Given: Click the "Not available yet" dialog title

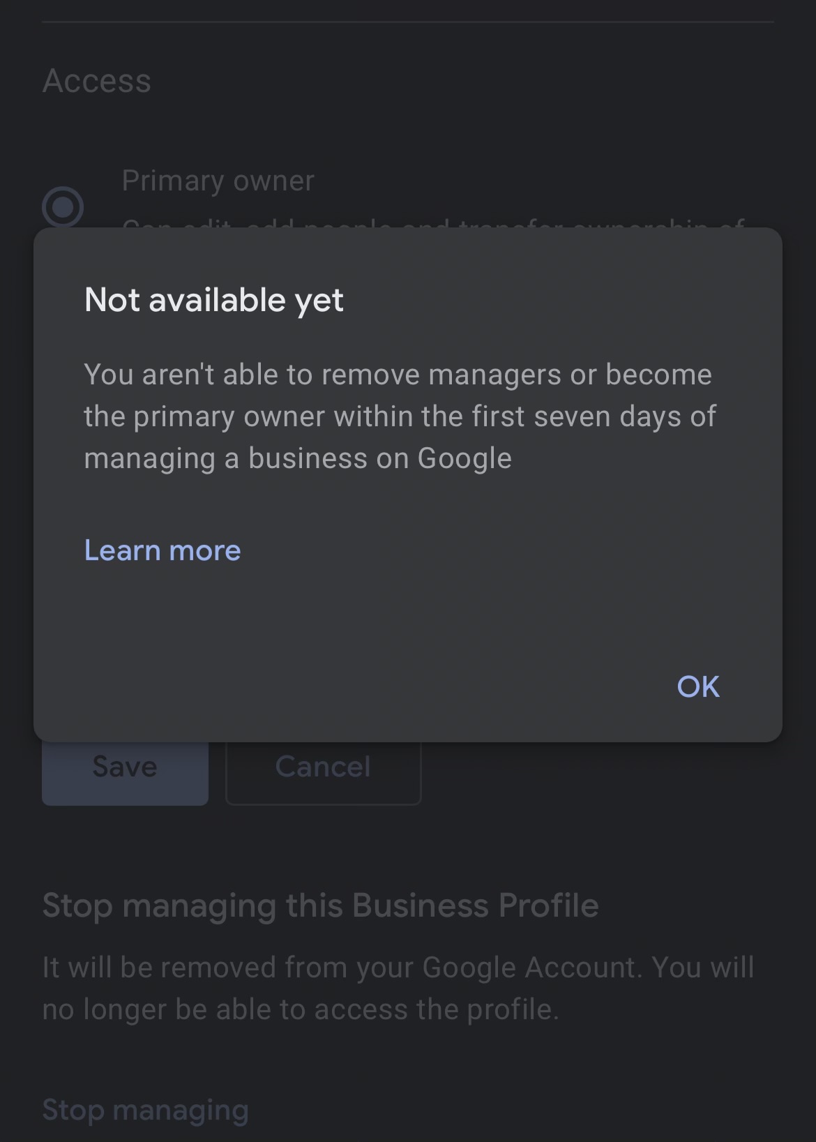Looking at the screenshot, I should coord(213,300).
